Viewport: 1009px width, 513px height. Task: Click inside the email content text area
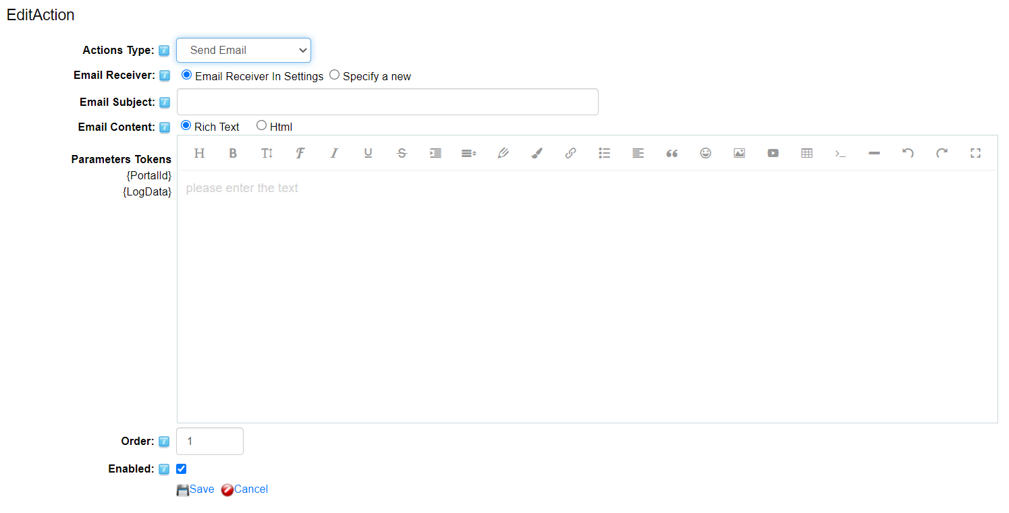tap(587, 297)
